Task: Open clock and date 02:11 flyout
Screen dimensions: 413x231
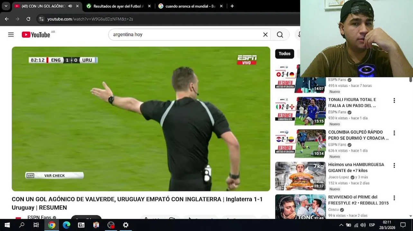Action: click(387, 225)
